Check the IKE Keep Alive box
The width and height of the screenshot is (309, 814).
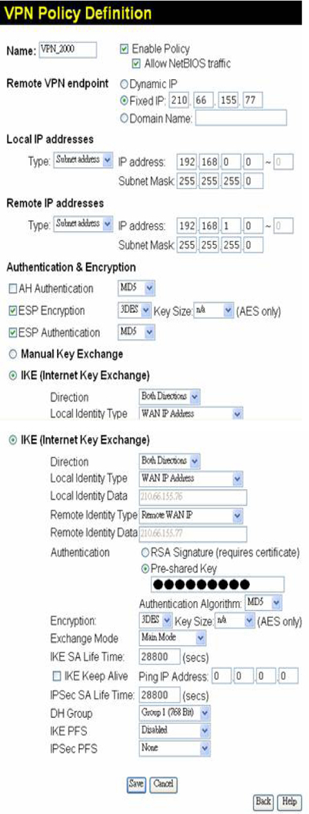(x=58, y=677)
